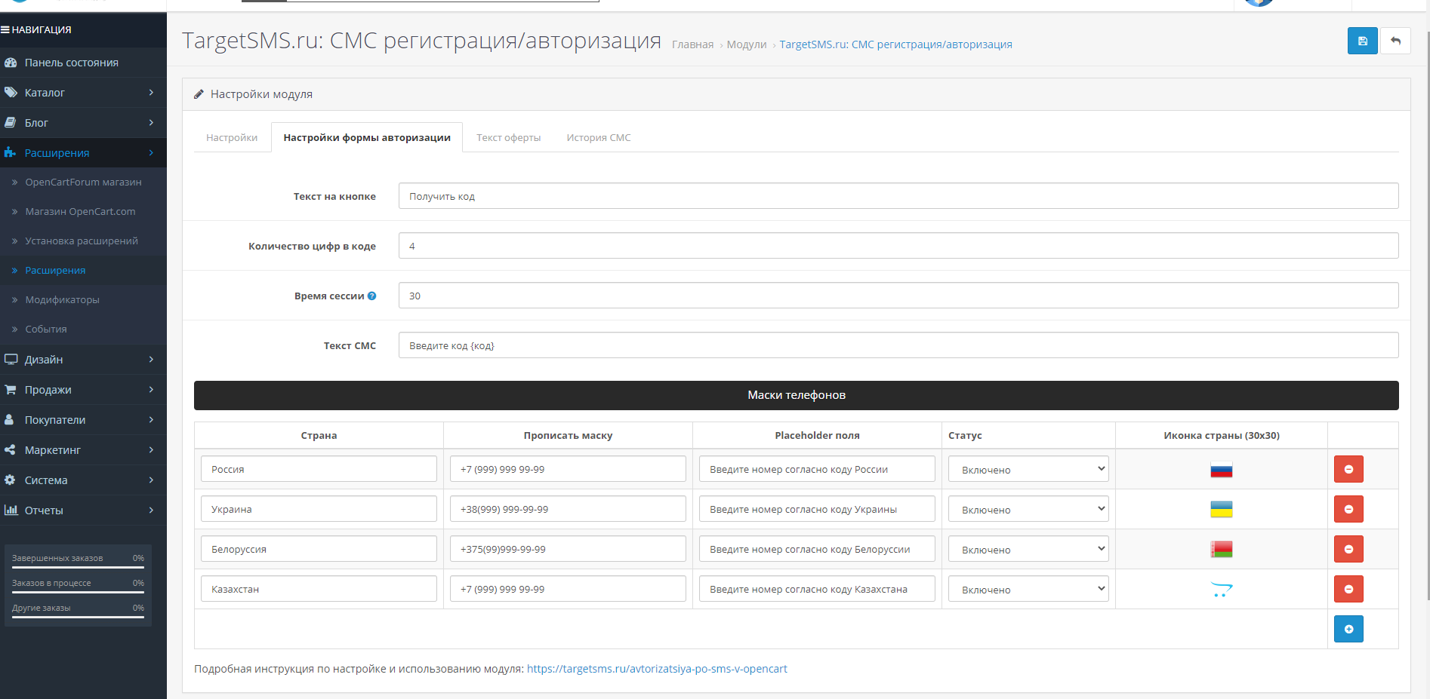This screenshot has height=699, width=1430.
Task: Switch to the Настройки tab
Action: pyautogui.click(x=232, y=137)
